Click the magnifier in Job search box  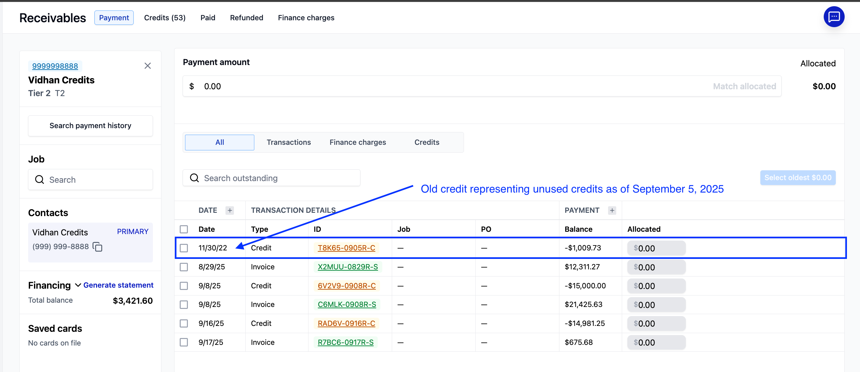40,180
